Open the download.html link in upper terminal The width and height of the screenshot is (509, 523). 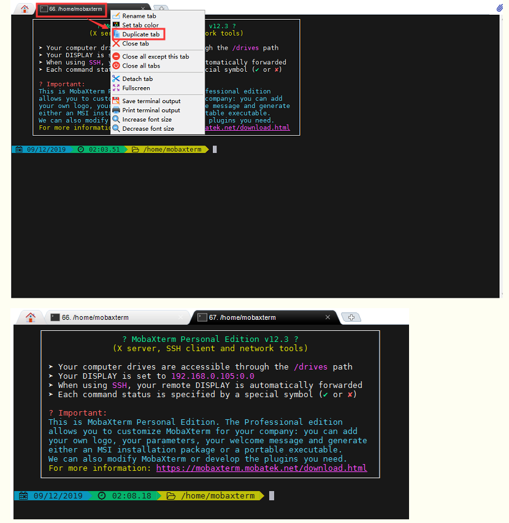(x=247, y=128)
